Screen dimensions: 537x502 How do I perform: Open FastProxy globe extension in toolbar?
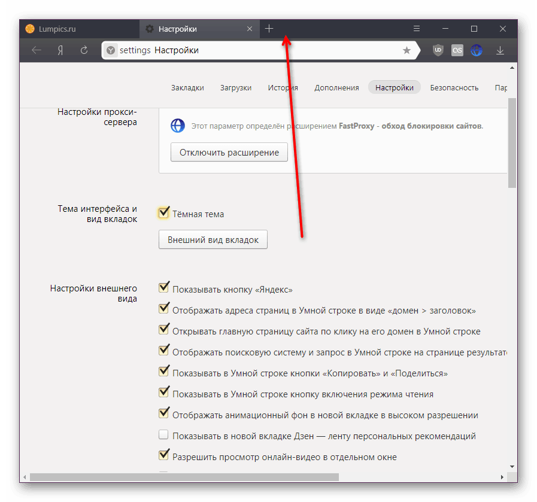(x=477, y=51)
